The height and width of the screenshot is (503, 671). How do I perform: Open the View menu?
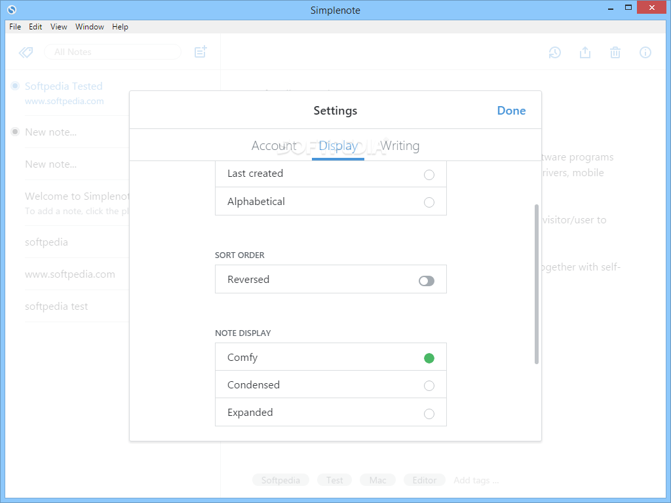pos(58,26)
